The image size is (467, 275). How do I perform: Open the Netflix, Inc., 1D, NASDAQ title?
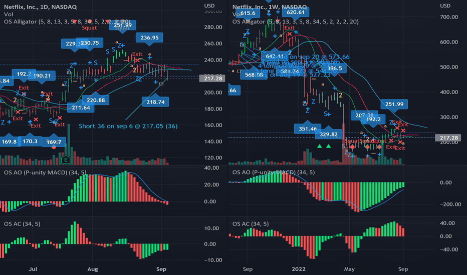pos(40,6)
